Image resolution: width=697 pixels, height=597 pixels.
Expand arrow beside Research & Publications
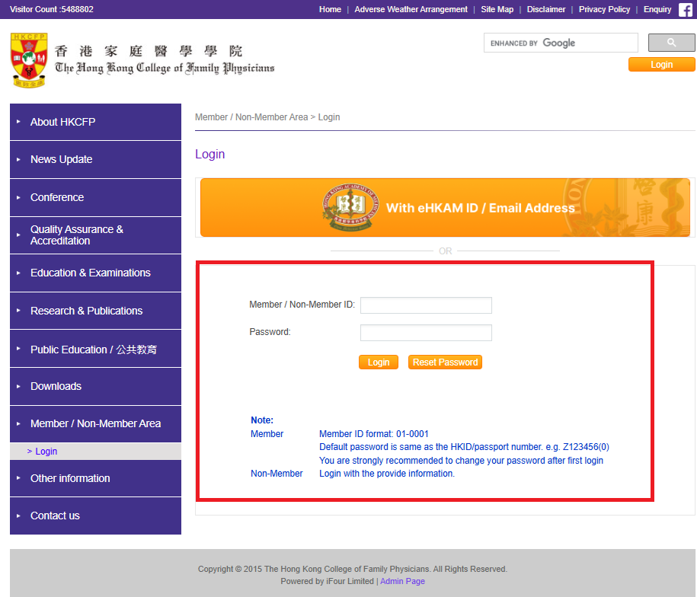[x=18, y=311]
